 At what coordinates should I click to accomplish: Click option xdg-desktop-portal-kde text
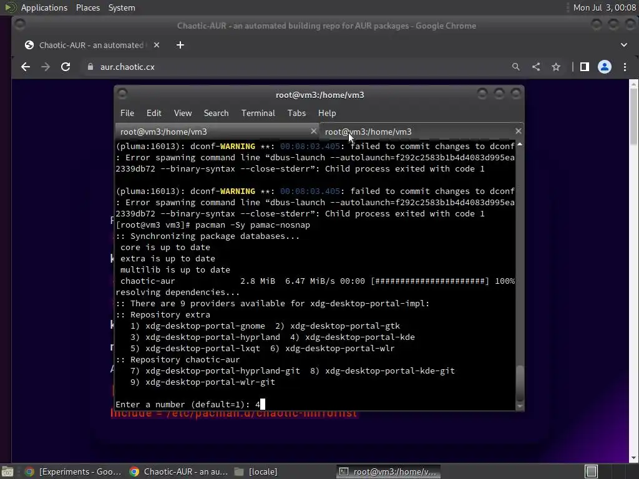360,337
